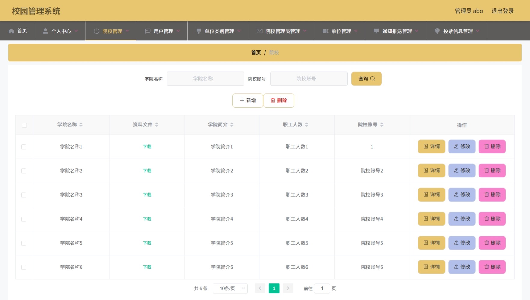Screen dimensions: 530x300
Task: Download the file for 学院名称1
Action: 147,147
